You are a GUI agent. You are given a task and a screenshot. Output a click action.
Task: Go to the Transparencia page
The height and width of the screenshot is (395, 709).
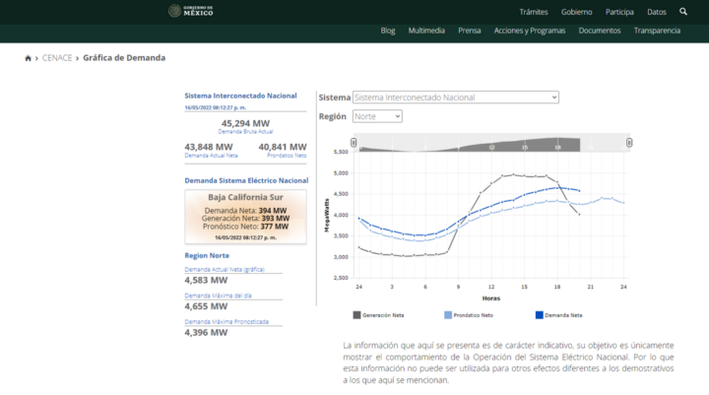pyautogui.click(x=657, y=31)
